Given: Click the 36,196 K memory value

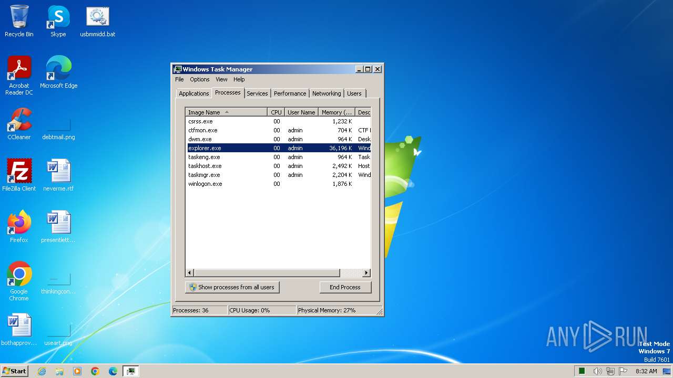Looking at the screenshot, I should point(341,148).
